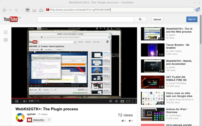Mute the video with the speaker icon
202x126 pixels.
(25, 101)
